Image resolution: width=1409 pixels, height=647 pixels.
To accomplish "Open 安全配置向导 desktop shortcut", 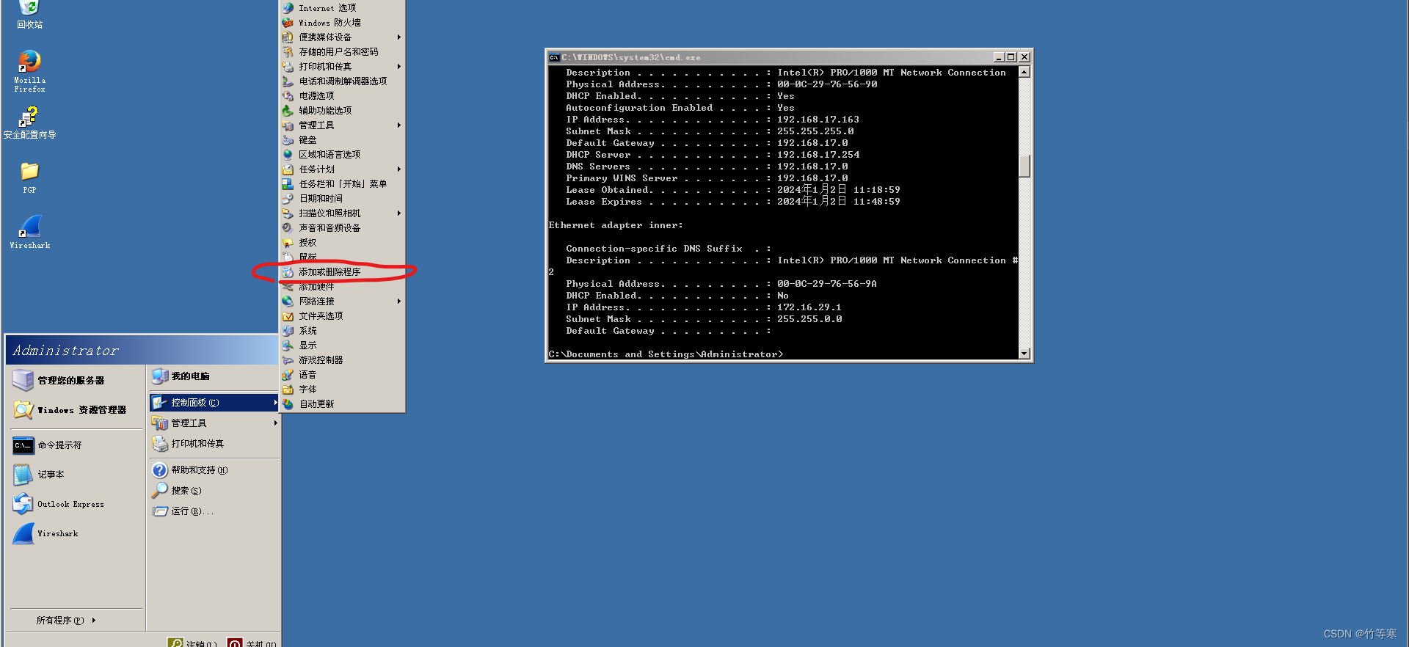I will coord(29,123).
